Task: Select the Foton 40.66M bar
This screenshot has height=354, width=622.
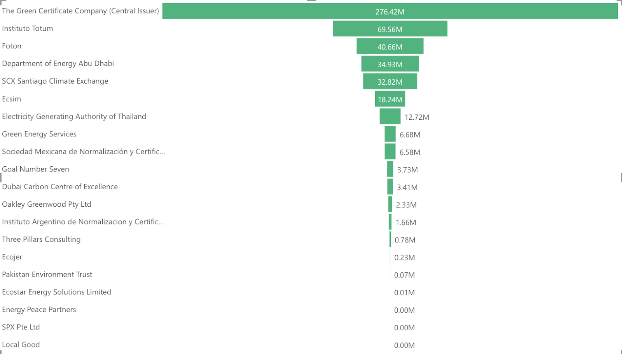Action: pyautogui.click(x=390, y=46)
